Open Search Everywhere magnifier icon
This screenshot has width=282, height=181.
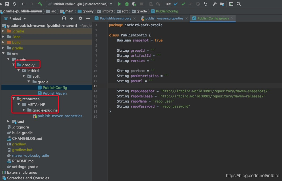tap(239, 4)
